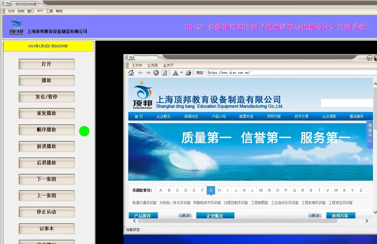Click the Forward navigation arrow icon
377x244 pixels.
point(148,73)
